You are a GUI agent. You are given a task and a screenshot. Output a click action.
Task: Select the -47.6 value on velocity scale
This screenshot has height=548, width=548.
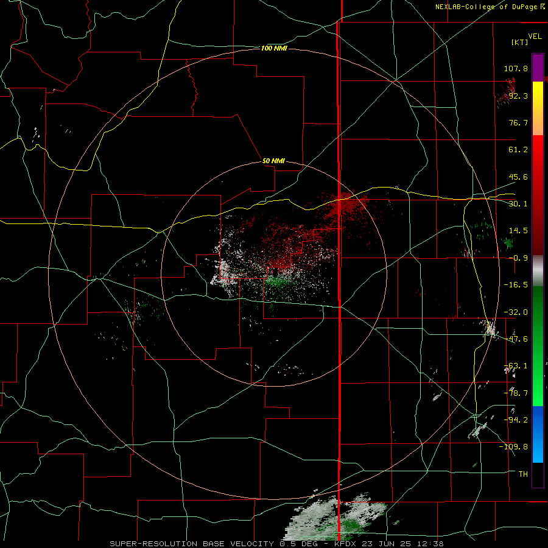pyautogui.click(x=516, y=339)
